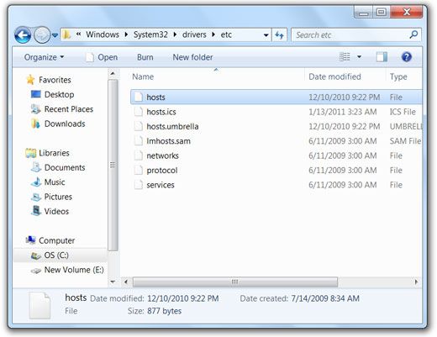Toggle the preview pane icon
The image size is (437, 337).
coord(382,57)
